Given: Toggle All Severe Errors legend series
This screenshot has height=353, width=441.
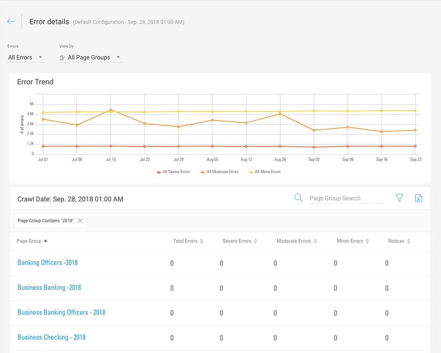Looking at the screenshot, I should tap(173, 172).
